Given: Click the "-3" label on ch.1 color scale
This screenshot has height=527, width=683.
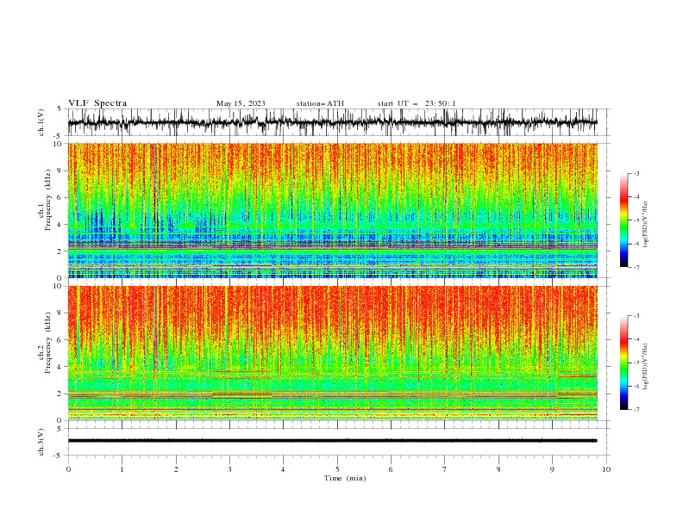Looking at the screenshot, I should (636, 173).
